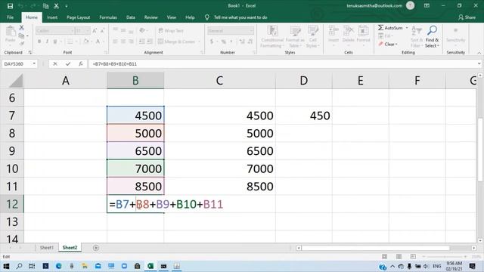The width and height of the screenshot is (484, 272).
Task: Open Cell Styles gallery
Action: click(x=312, y=37)
